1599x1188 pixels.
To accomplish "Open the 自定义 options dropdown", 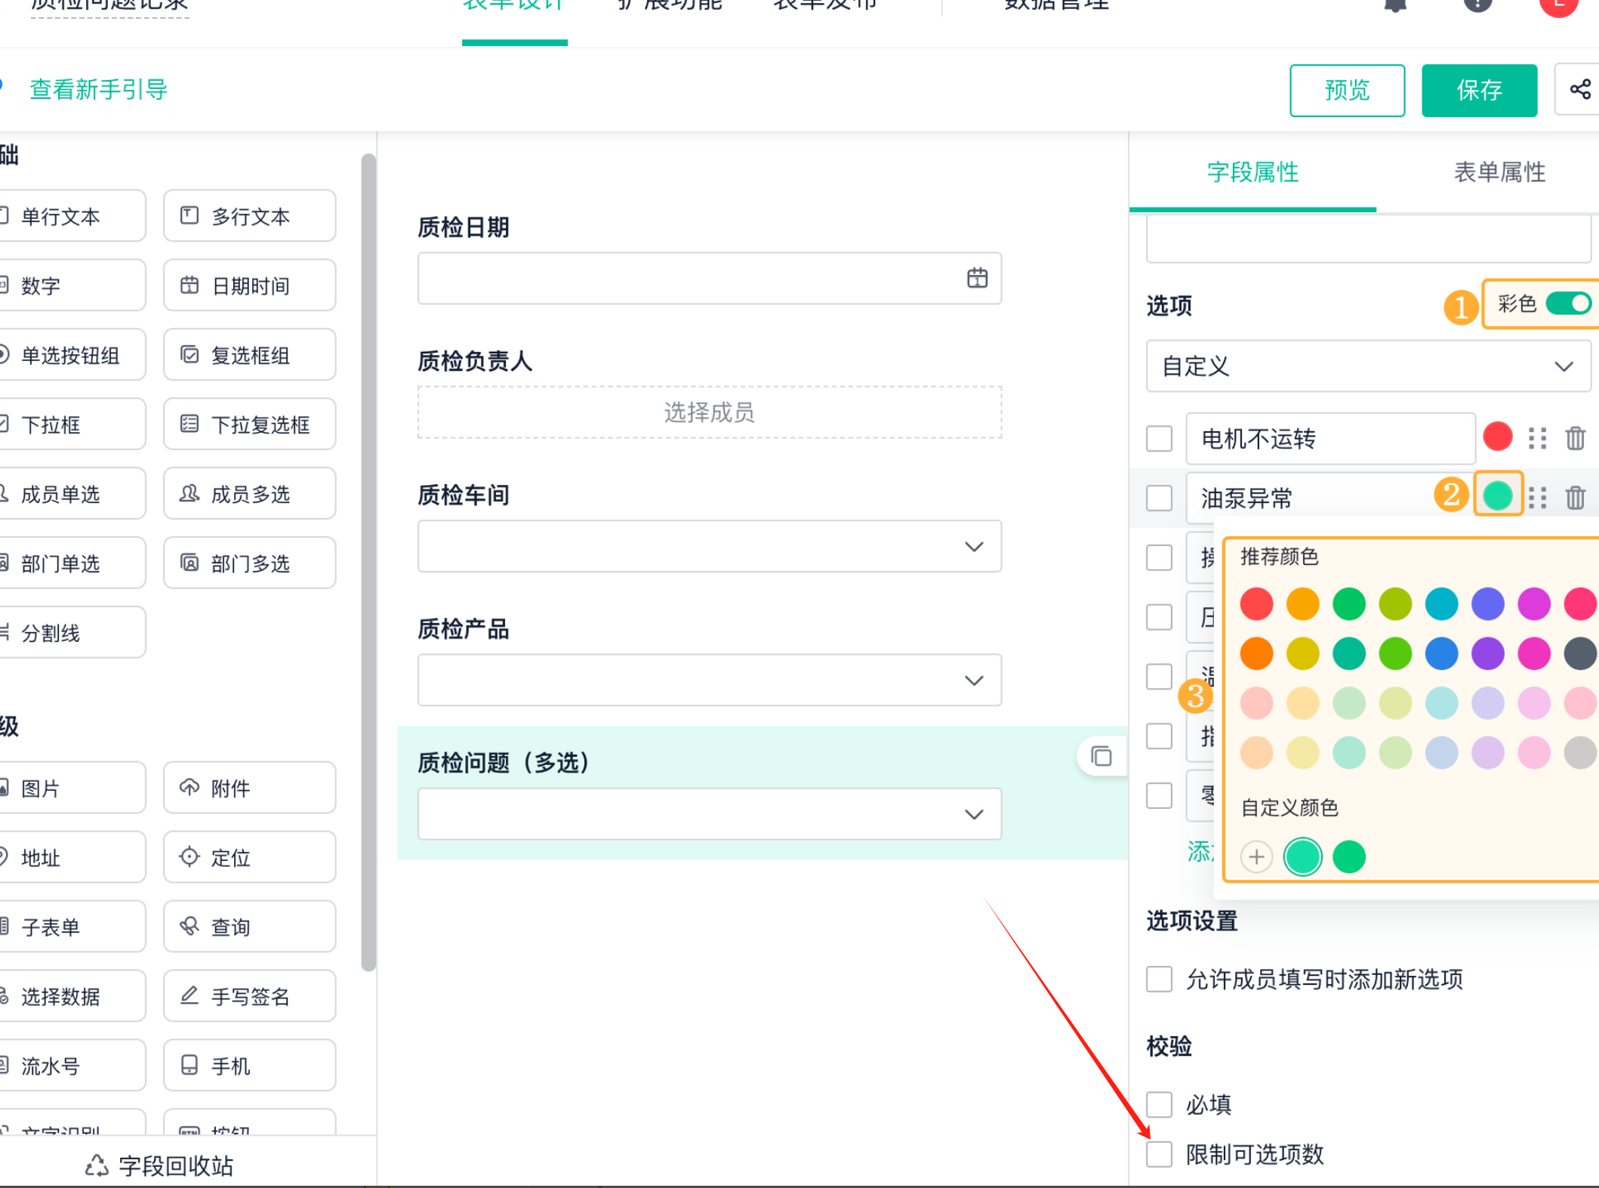I will 1367,366.
